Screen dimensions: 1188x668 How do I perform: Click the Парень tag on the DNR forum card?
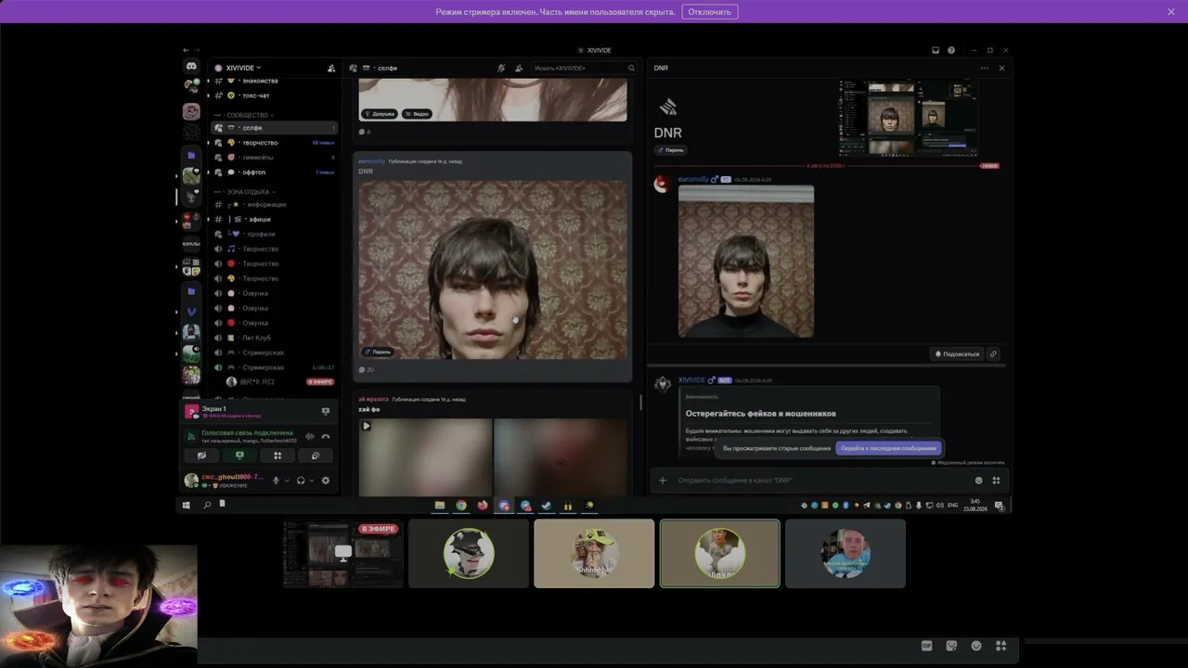(378, 352)
